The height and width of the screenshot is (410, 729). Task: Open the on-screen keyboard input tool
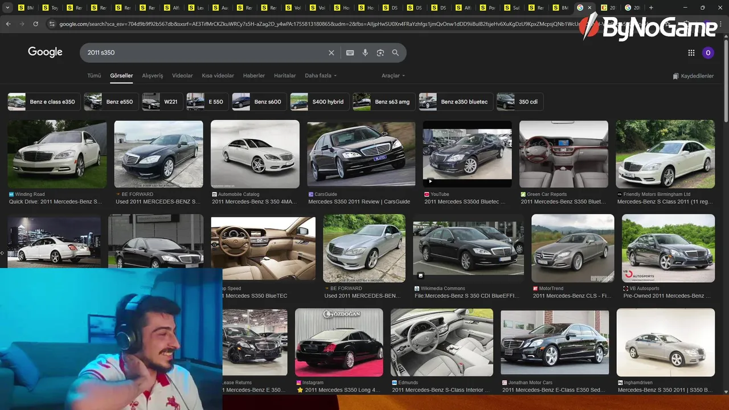(x=350, y=52)
